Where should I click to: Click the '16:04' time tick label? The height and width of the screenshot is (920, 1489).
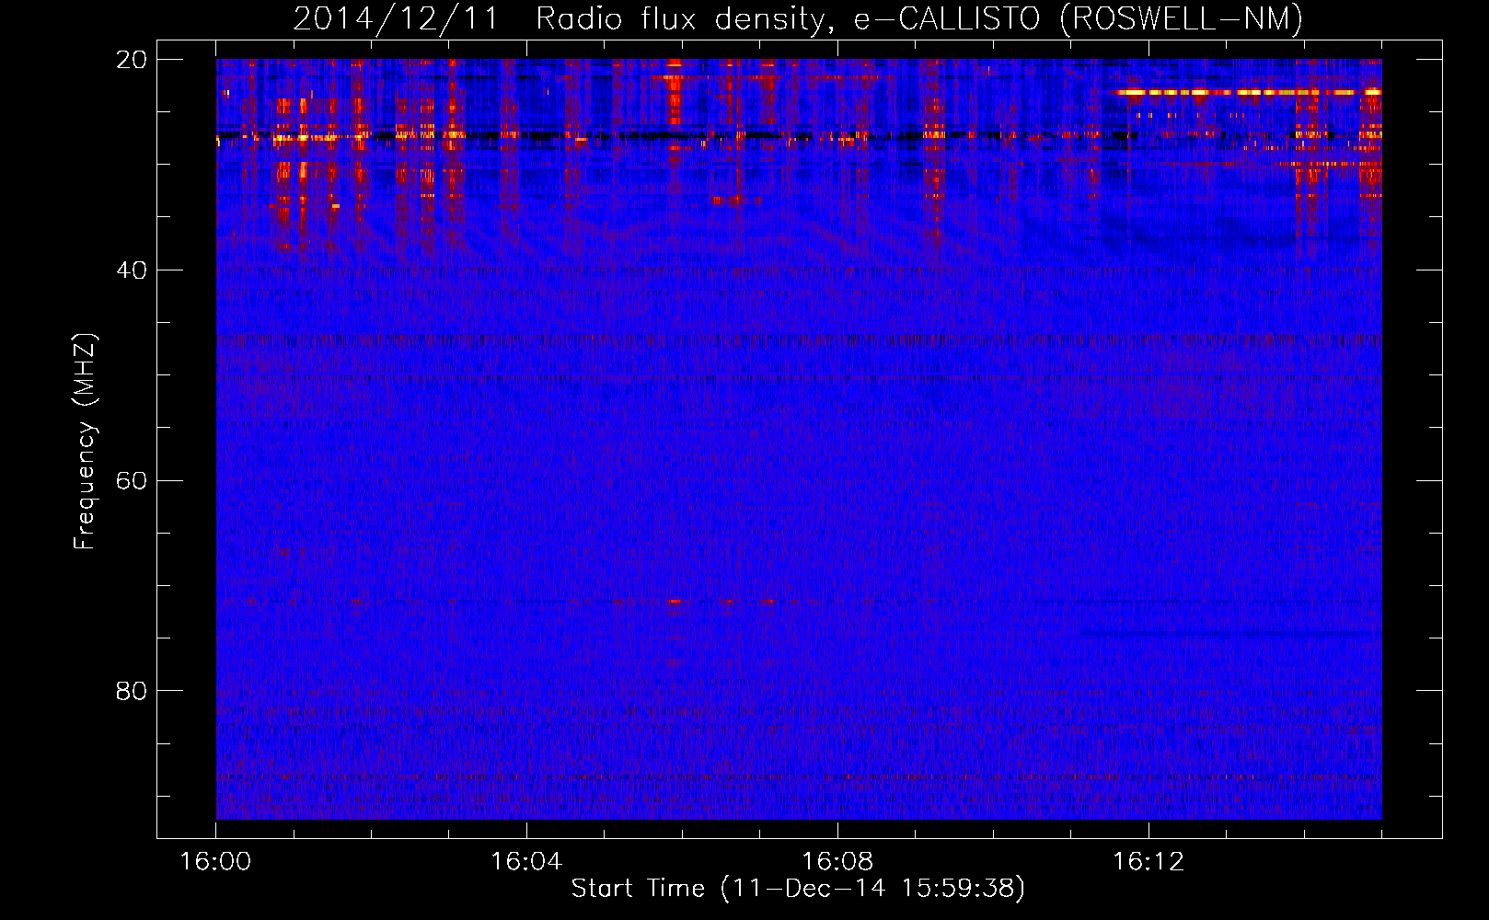click(x=526, y=862)
